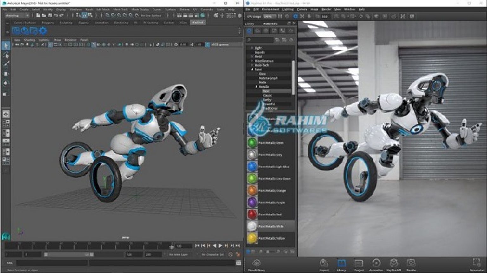The image size is (487, 273).
Task: Open the Import icon in KeyShot toolbar
Action: [x=324, y=263]
